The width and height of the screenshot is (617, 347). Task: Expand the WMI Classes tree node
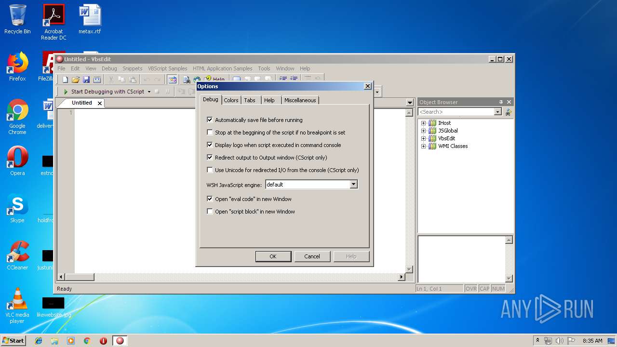pyautogui.click(x=423, y=146)
